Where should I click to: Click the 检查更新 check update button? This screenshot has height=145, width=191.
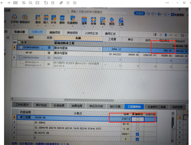(178, 15)
